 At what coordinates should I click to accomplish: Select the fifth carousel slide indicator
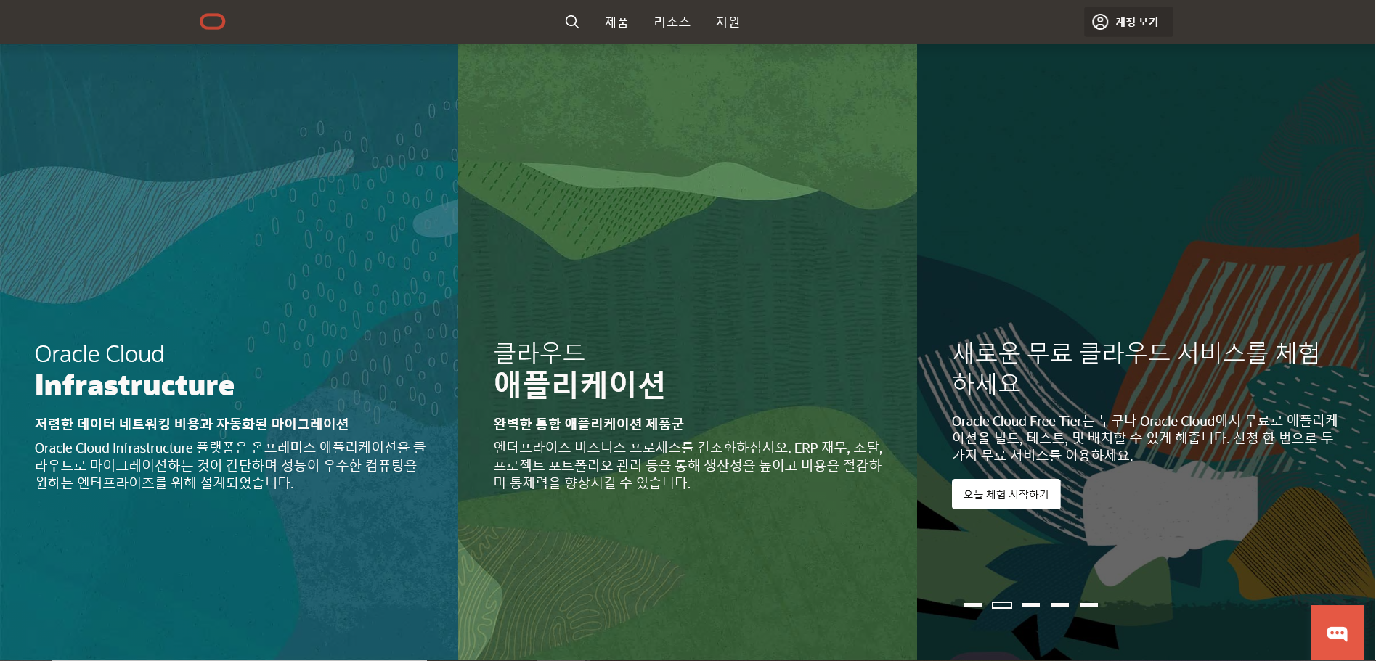click(1089, 605)
